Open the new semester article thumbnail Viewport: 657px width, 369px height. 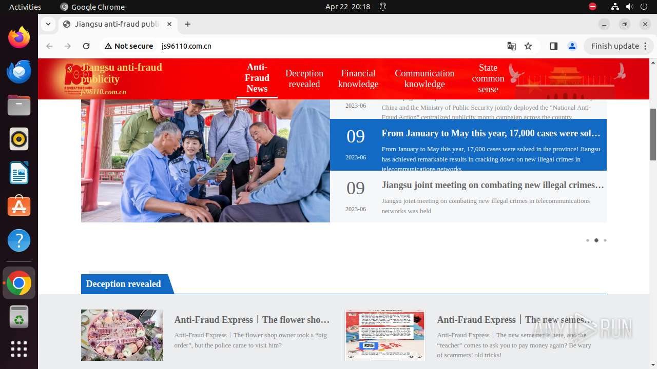click(385, 335)
